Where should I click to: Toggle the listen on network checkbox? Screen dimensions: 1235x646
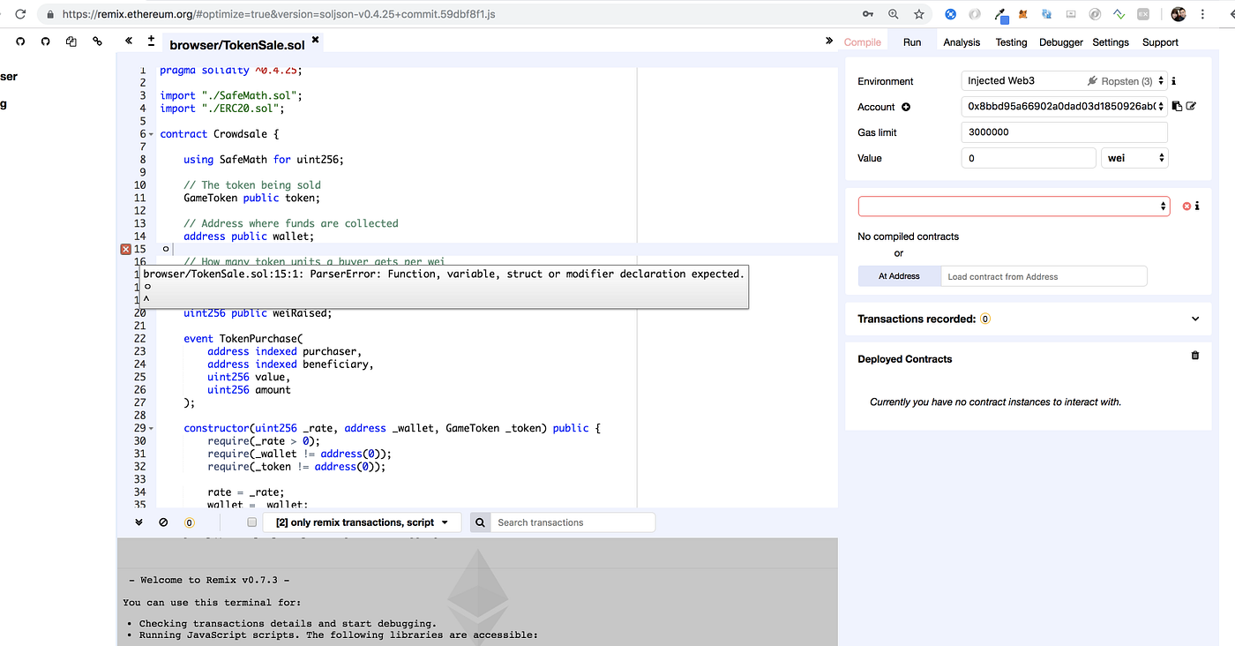[251, 522]
